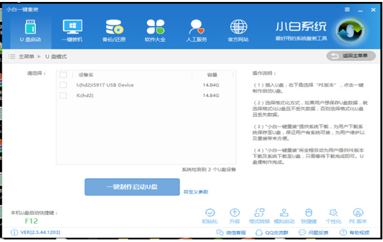Viewport: 383px width, 242px height.
Task: Click 主菜单 in the breadcrumb
Action: click(27, 57)
